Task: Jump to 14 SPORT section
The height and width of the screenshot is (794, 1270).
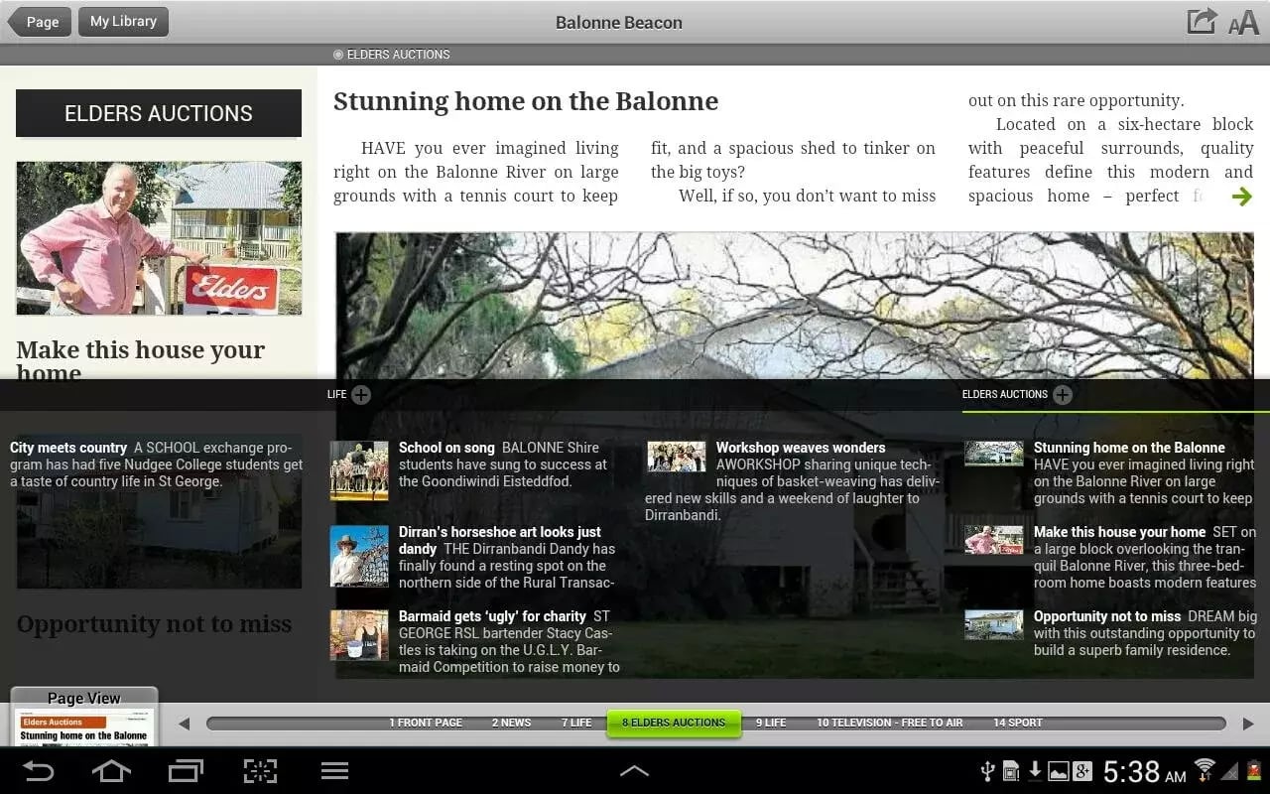Action: [1018, 723]
